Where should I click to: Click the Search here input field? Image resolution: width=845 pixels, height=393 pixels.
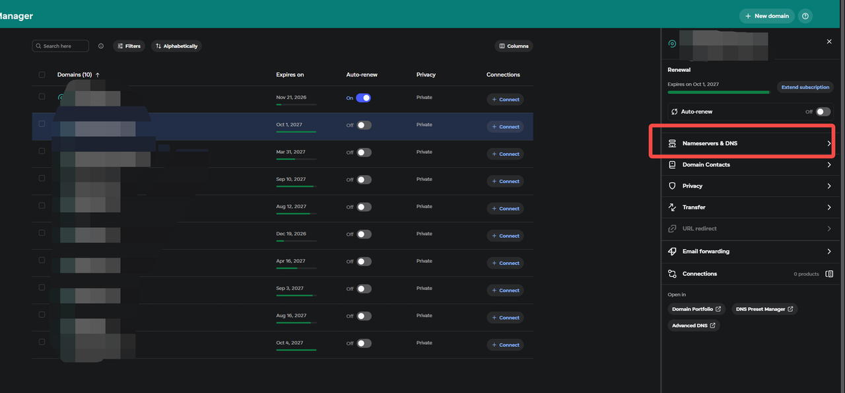pyautogui.click(x=60, y=46)
